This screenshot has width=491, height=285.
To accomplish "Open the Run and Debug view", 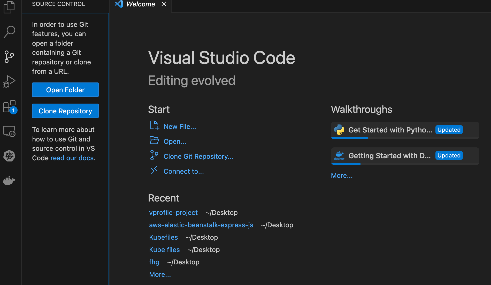I will click(9, 81).
